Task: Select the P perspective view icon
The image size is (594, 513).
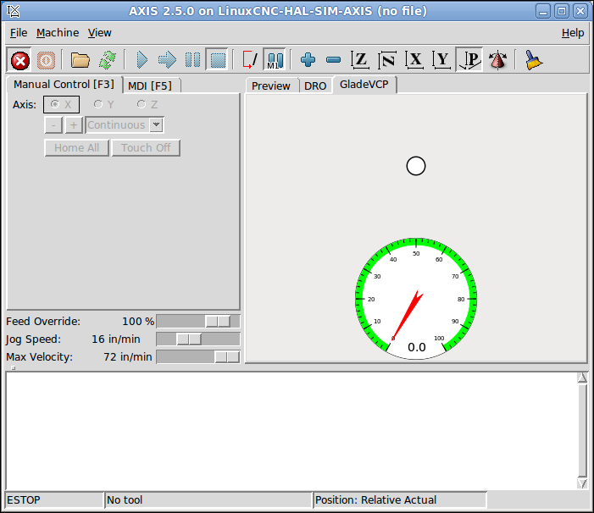Action: [x=469, y=60]
